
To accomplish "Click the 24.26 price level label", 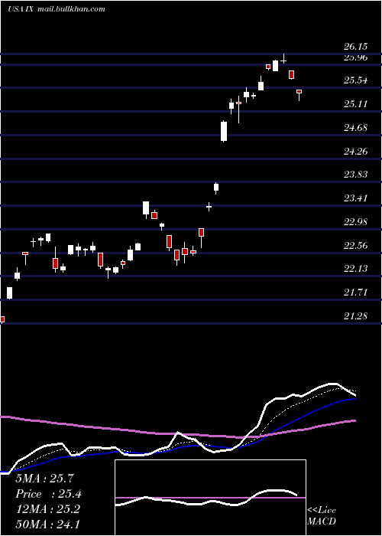I will point(356,152).
